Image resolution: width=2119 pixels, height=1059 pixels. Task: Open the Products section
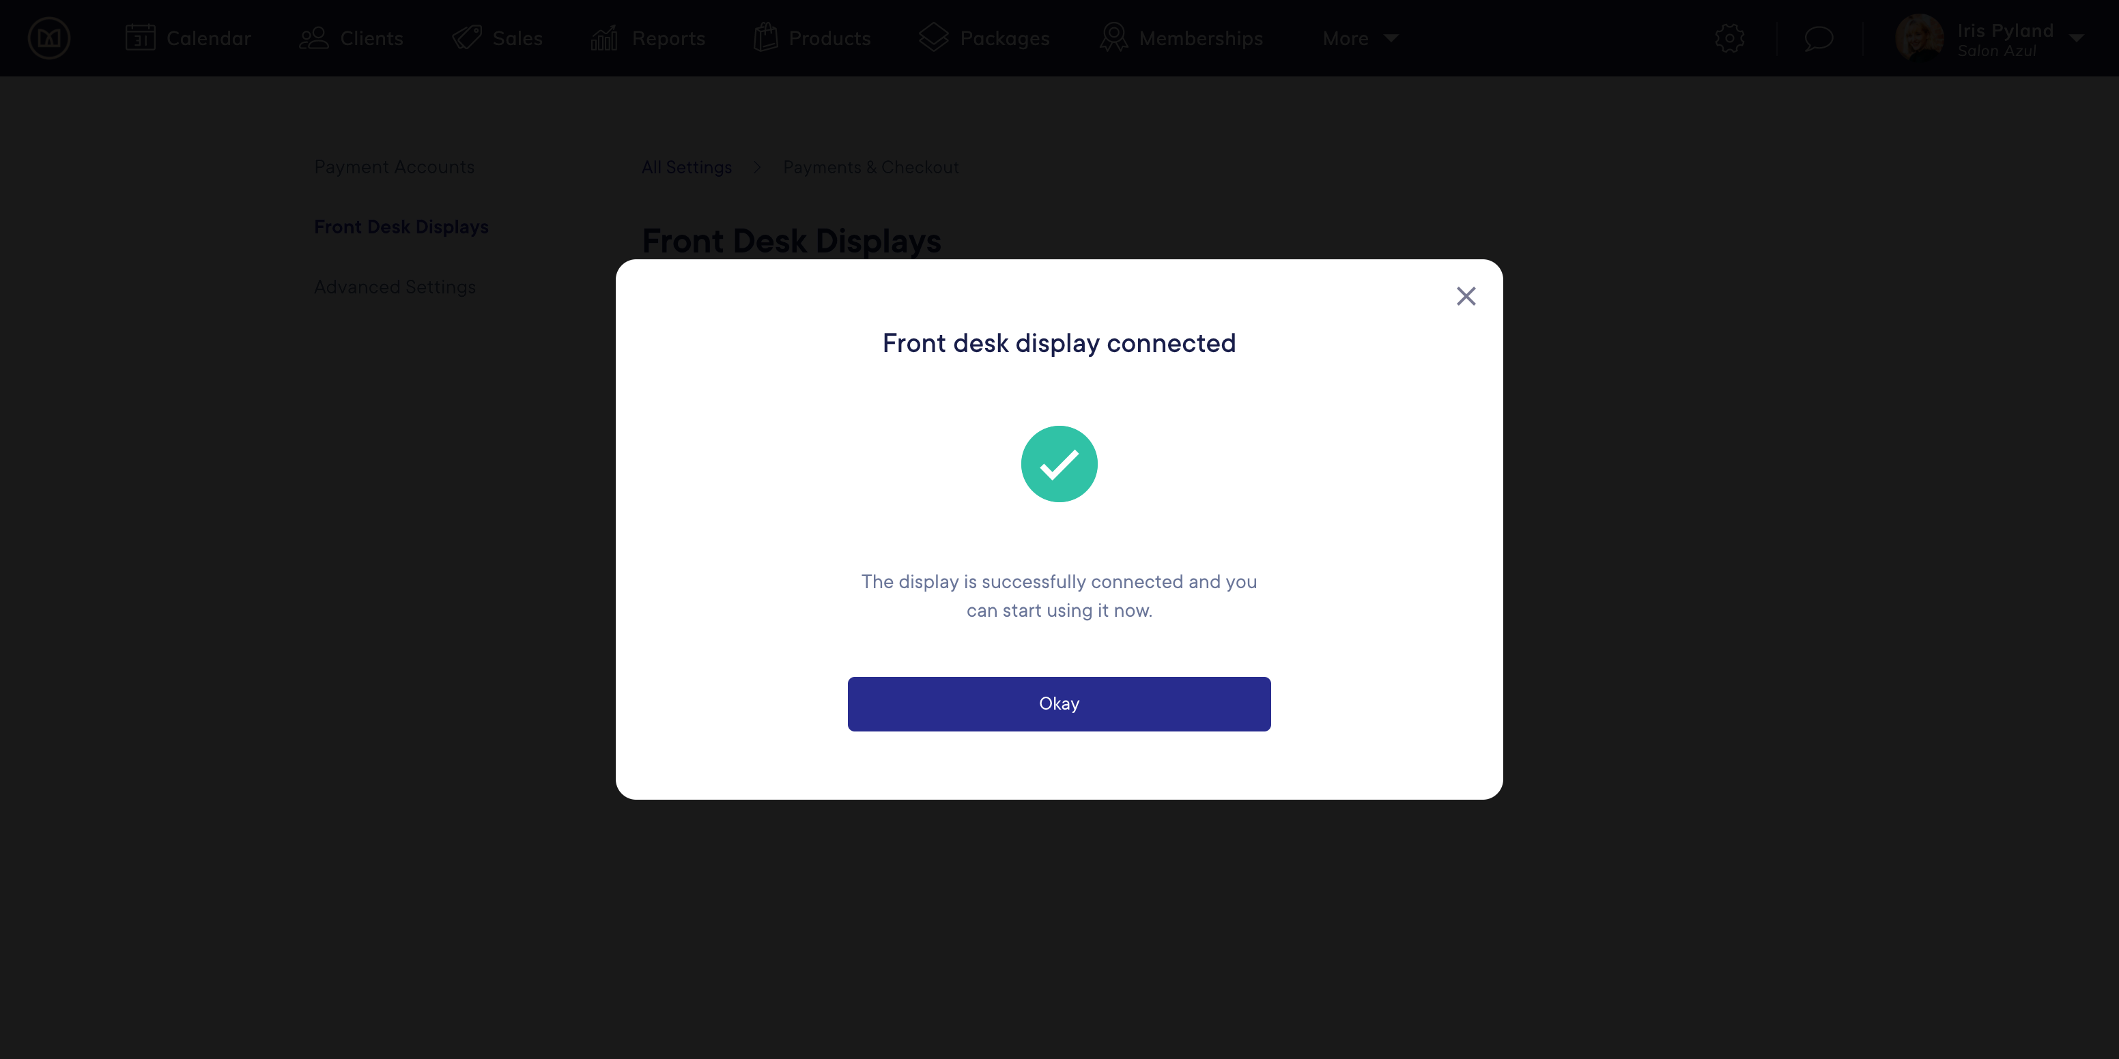click(x=812, y=38)
